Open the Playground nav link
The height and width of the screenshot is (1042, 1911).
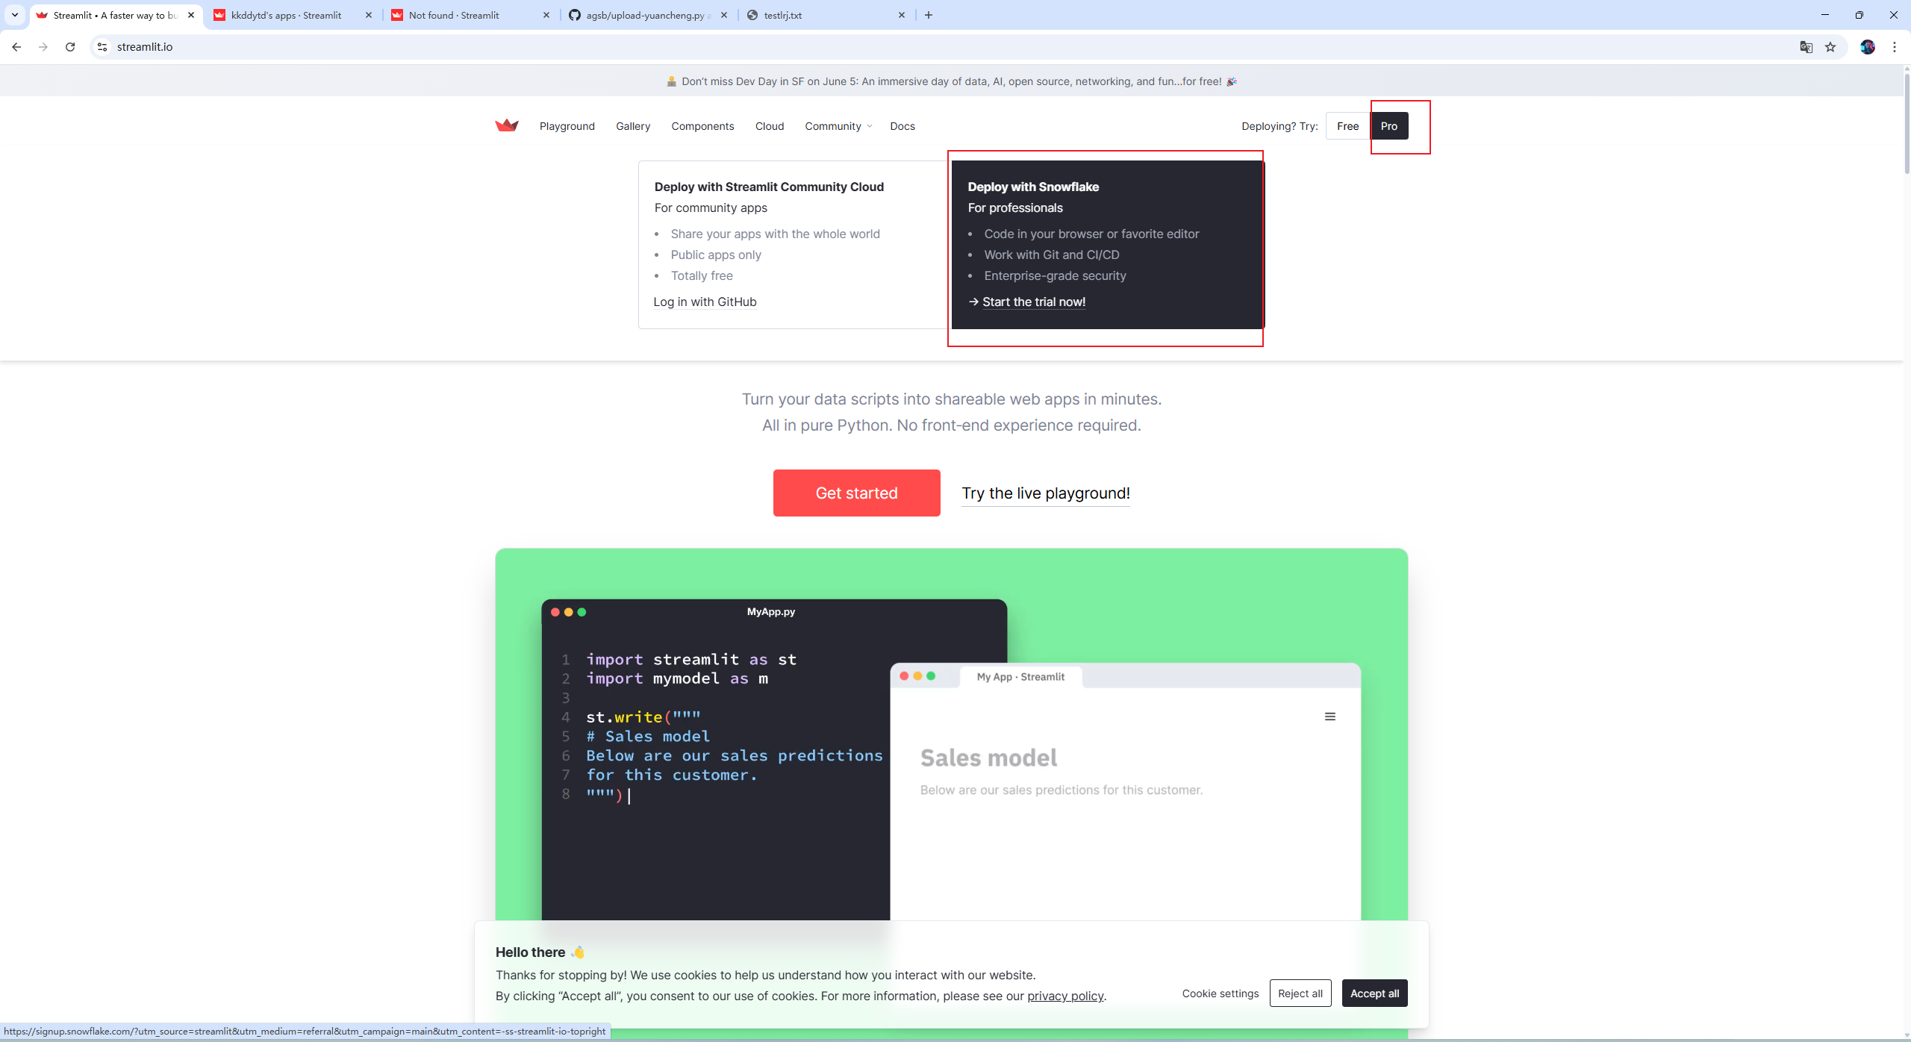click(567, 126)
